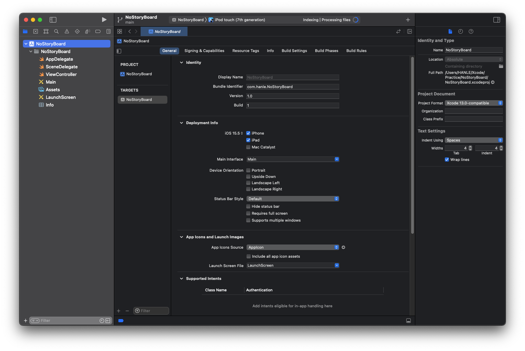
Task: Uncheck the iPhone deployment checkbox
Action: click(248, 133)
